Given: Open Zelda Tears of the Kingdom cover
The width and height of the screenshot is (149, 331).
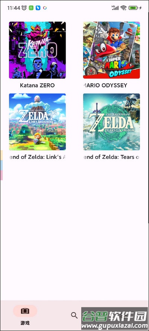Looking at the screenshot, I should (111, 122).
